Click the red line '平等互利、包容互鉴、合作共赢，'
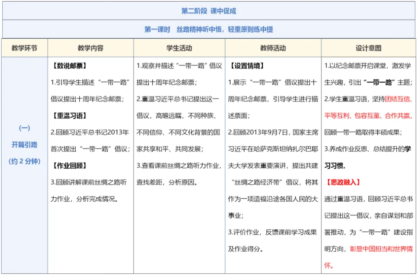Image resolution: width=418 pixels, height=276 pixels. point(368,116)
